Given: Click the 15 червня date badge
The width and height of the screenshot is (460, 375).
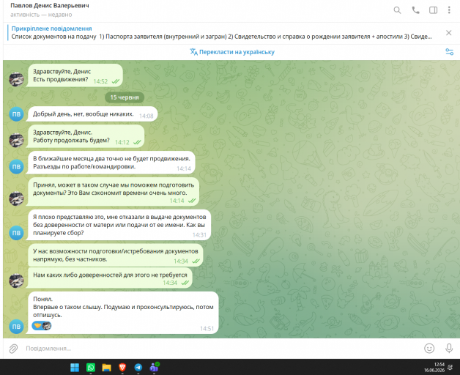Looking at the screenshot, I should pos(125,97).
